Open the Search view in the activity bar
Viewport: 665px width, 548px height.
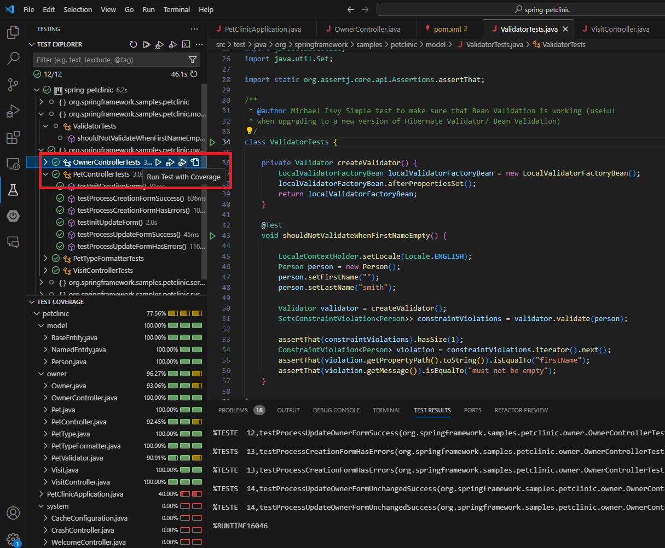(13, 58)
